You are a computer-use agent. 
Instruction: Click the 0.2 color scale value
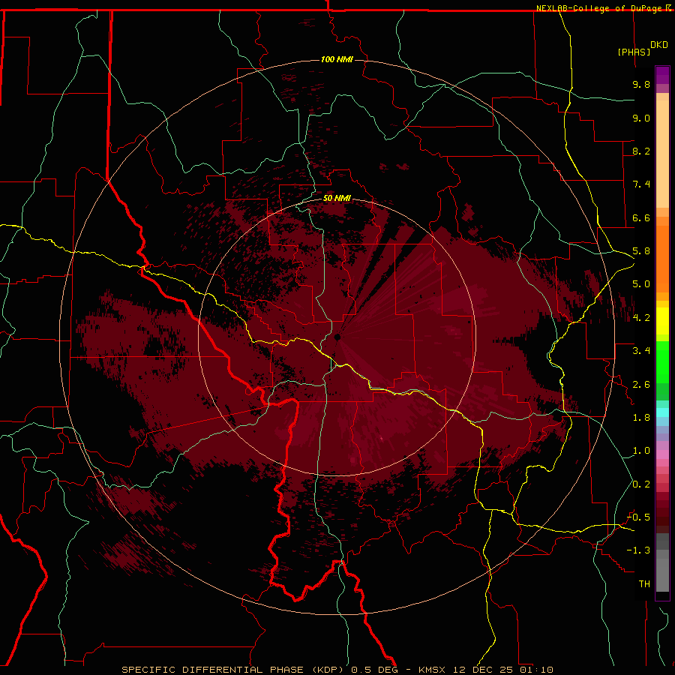(641, 484)
